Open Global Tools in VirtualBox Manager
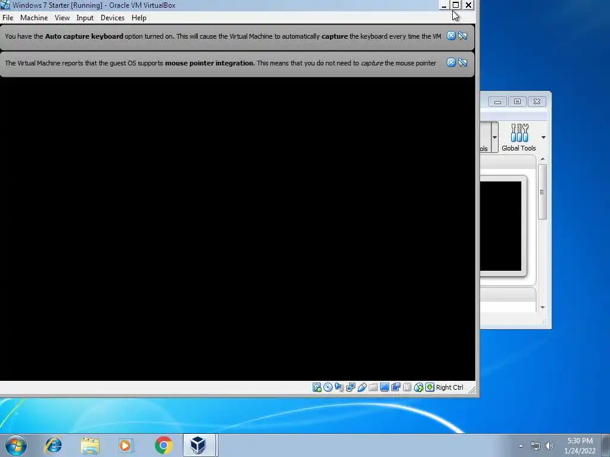Image resolution: width=610 pixels, height=457 pixels. coord(519,137)
